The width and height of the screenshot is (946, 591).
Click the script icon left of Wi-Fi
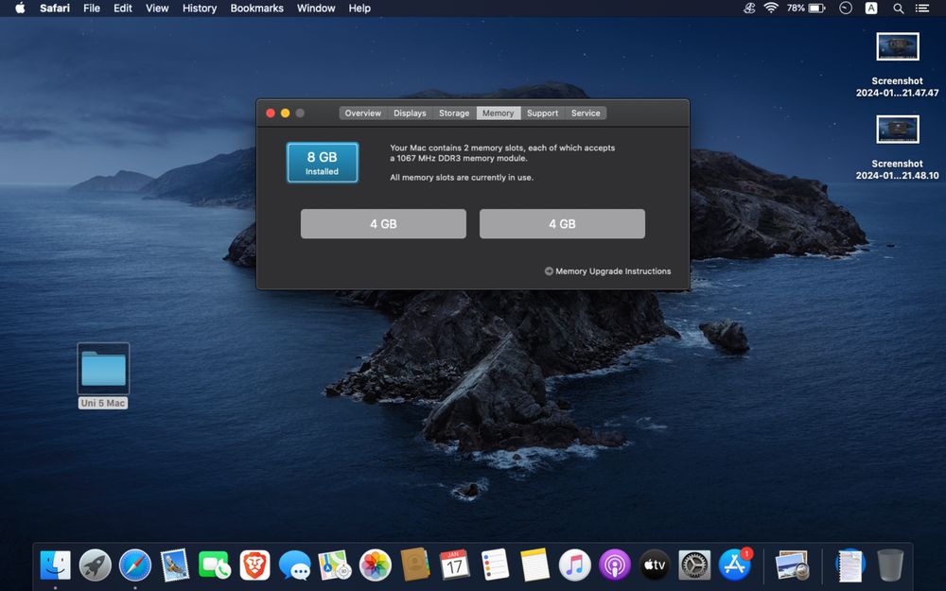[748, 9]
